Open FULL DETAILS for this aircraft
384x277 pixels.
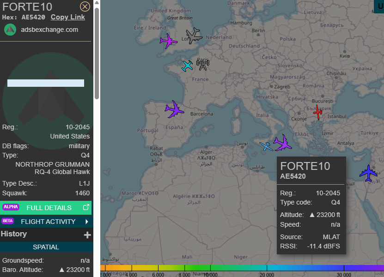[x=46, y=208]
